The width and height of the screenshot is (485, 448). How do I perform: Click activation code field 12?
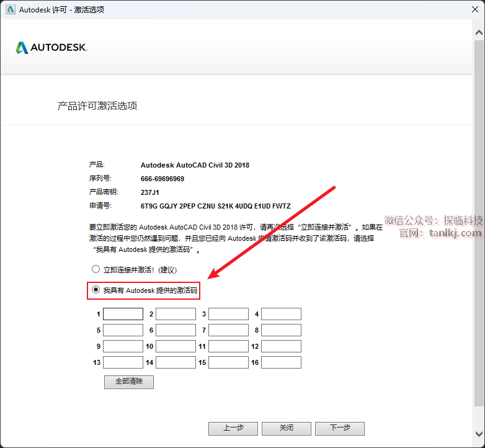pyautogui.click(x=281, y=346)
